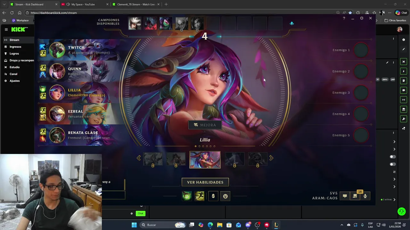
Task: Toggle the upper switch in Kick panel
Action: coord(392,157)
